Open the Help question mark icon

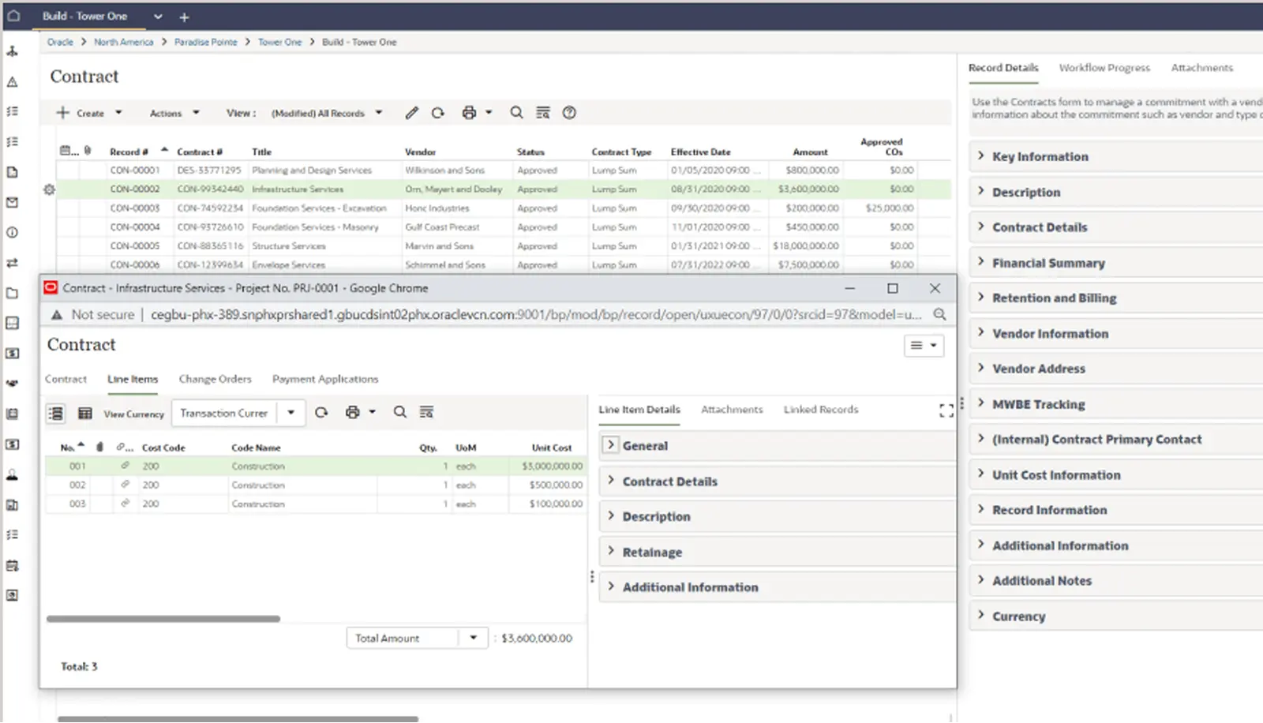570,113
